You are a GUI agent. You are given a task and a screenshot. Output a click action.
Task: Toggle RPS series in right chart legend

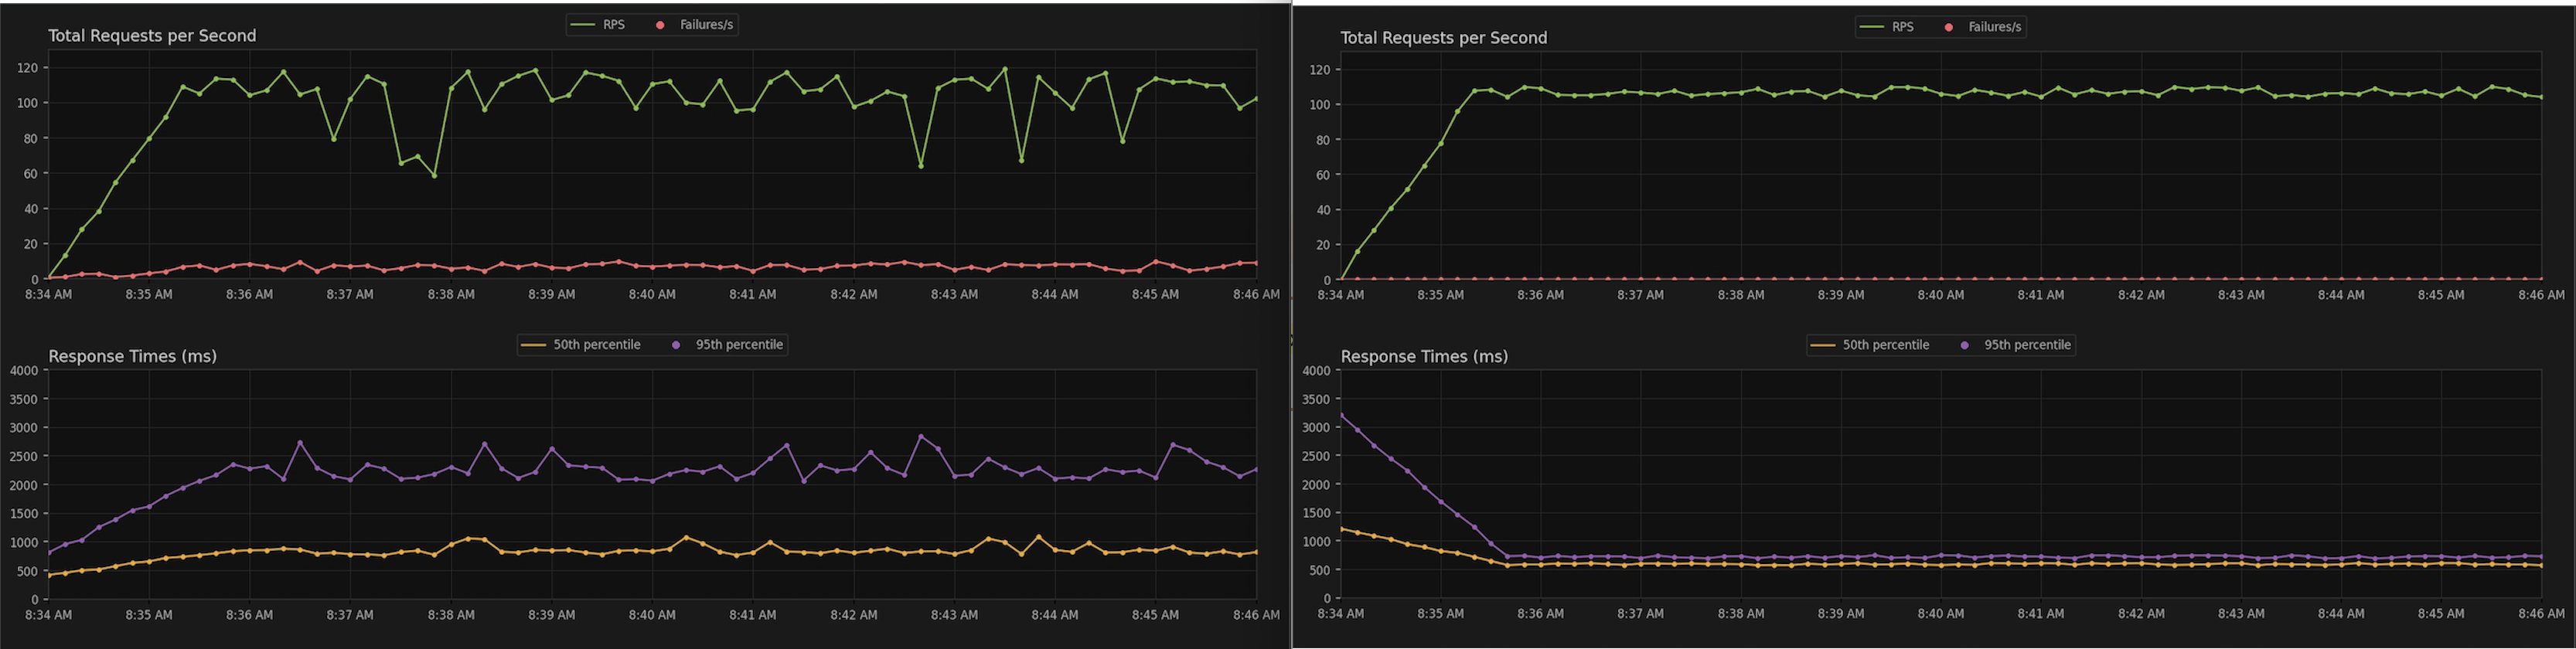pos(1886,27)
